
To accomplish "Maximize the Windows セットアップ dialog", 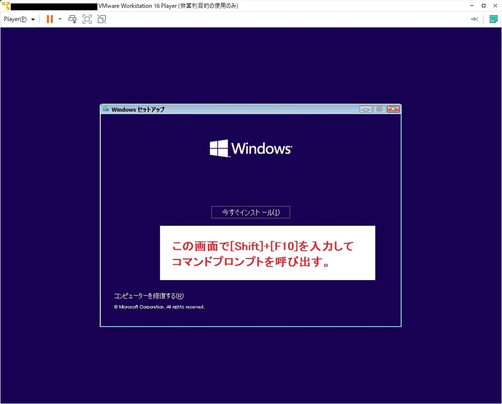I will [379, 109].
